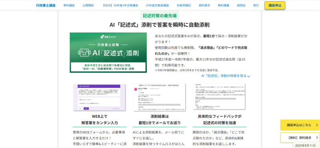Open the 割引 navigation link
Screen dimensions: 320x148
coord(256,6)
